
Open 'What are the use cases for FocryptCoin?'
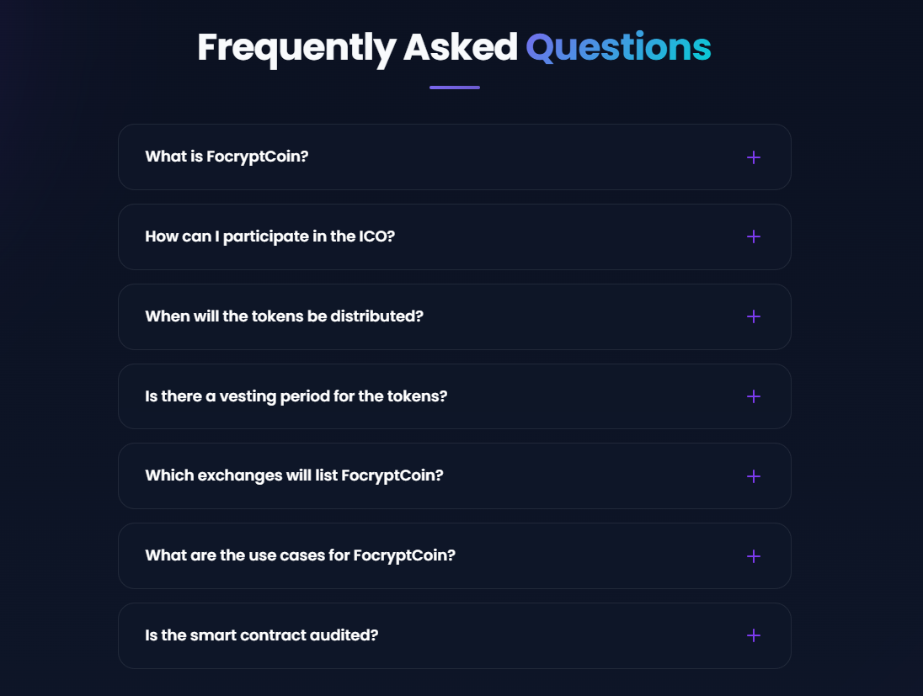pyautogui.click(x=300, y=555)
